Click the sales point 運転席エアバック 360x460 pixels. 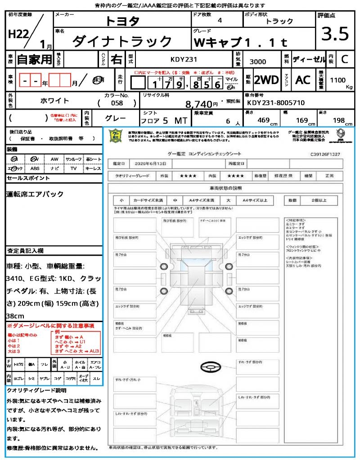[35, 194]
